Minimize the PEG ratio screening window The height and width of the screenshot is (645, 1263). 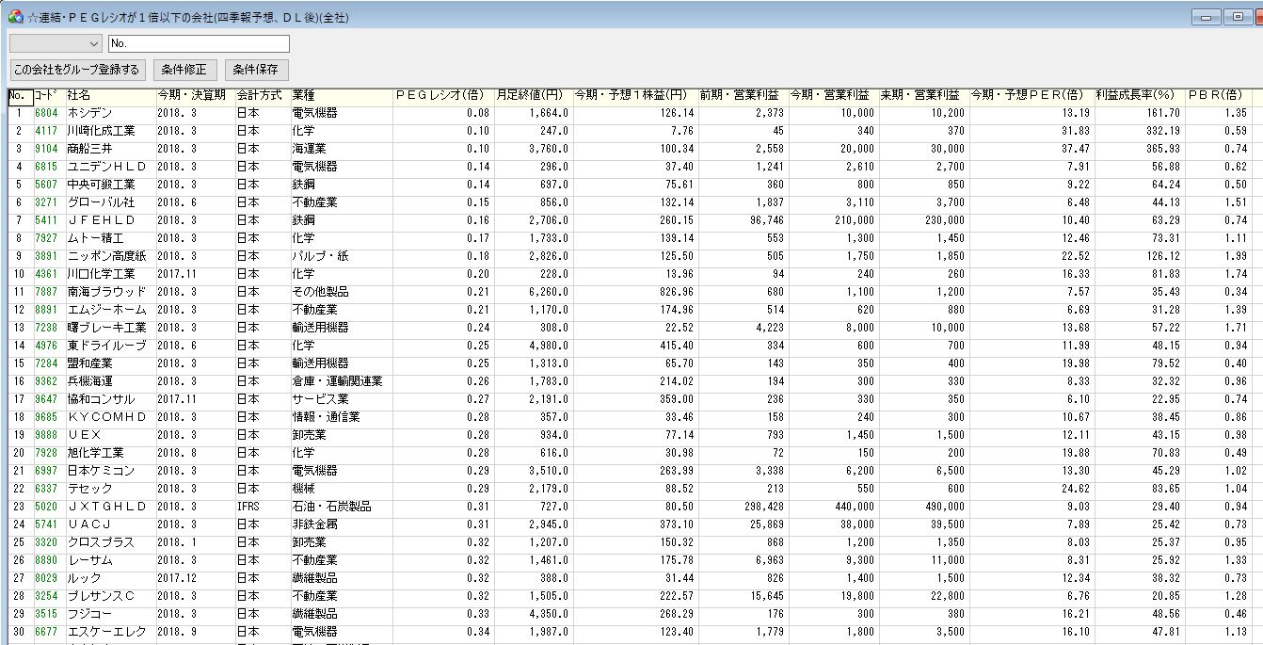pyautogui.click(x=1207, y=17)
